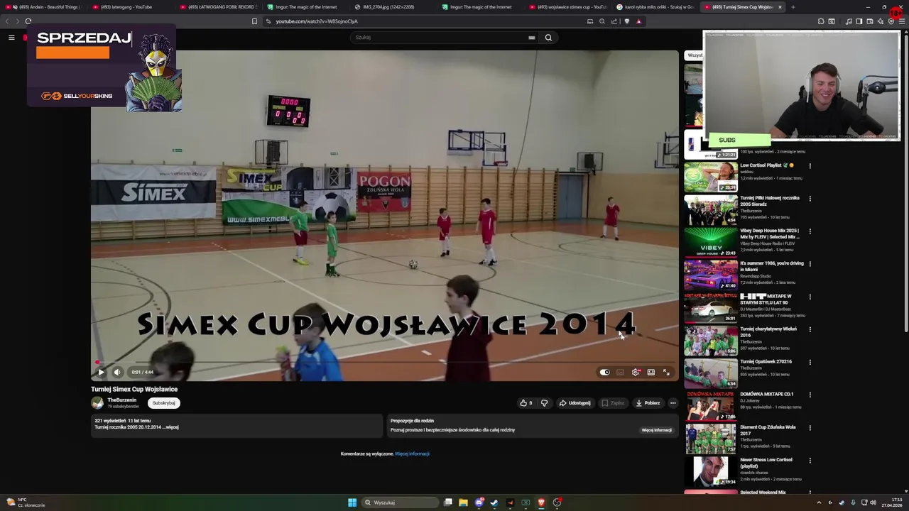Viewport: 909px width, 511px height.
Task: Click Więcej informacji family suggestions button
Action: click(x=657, y=430)
